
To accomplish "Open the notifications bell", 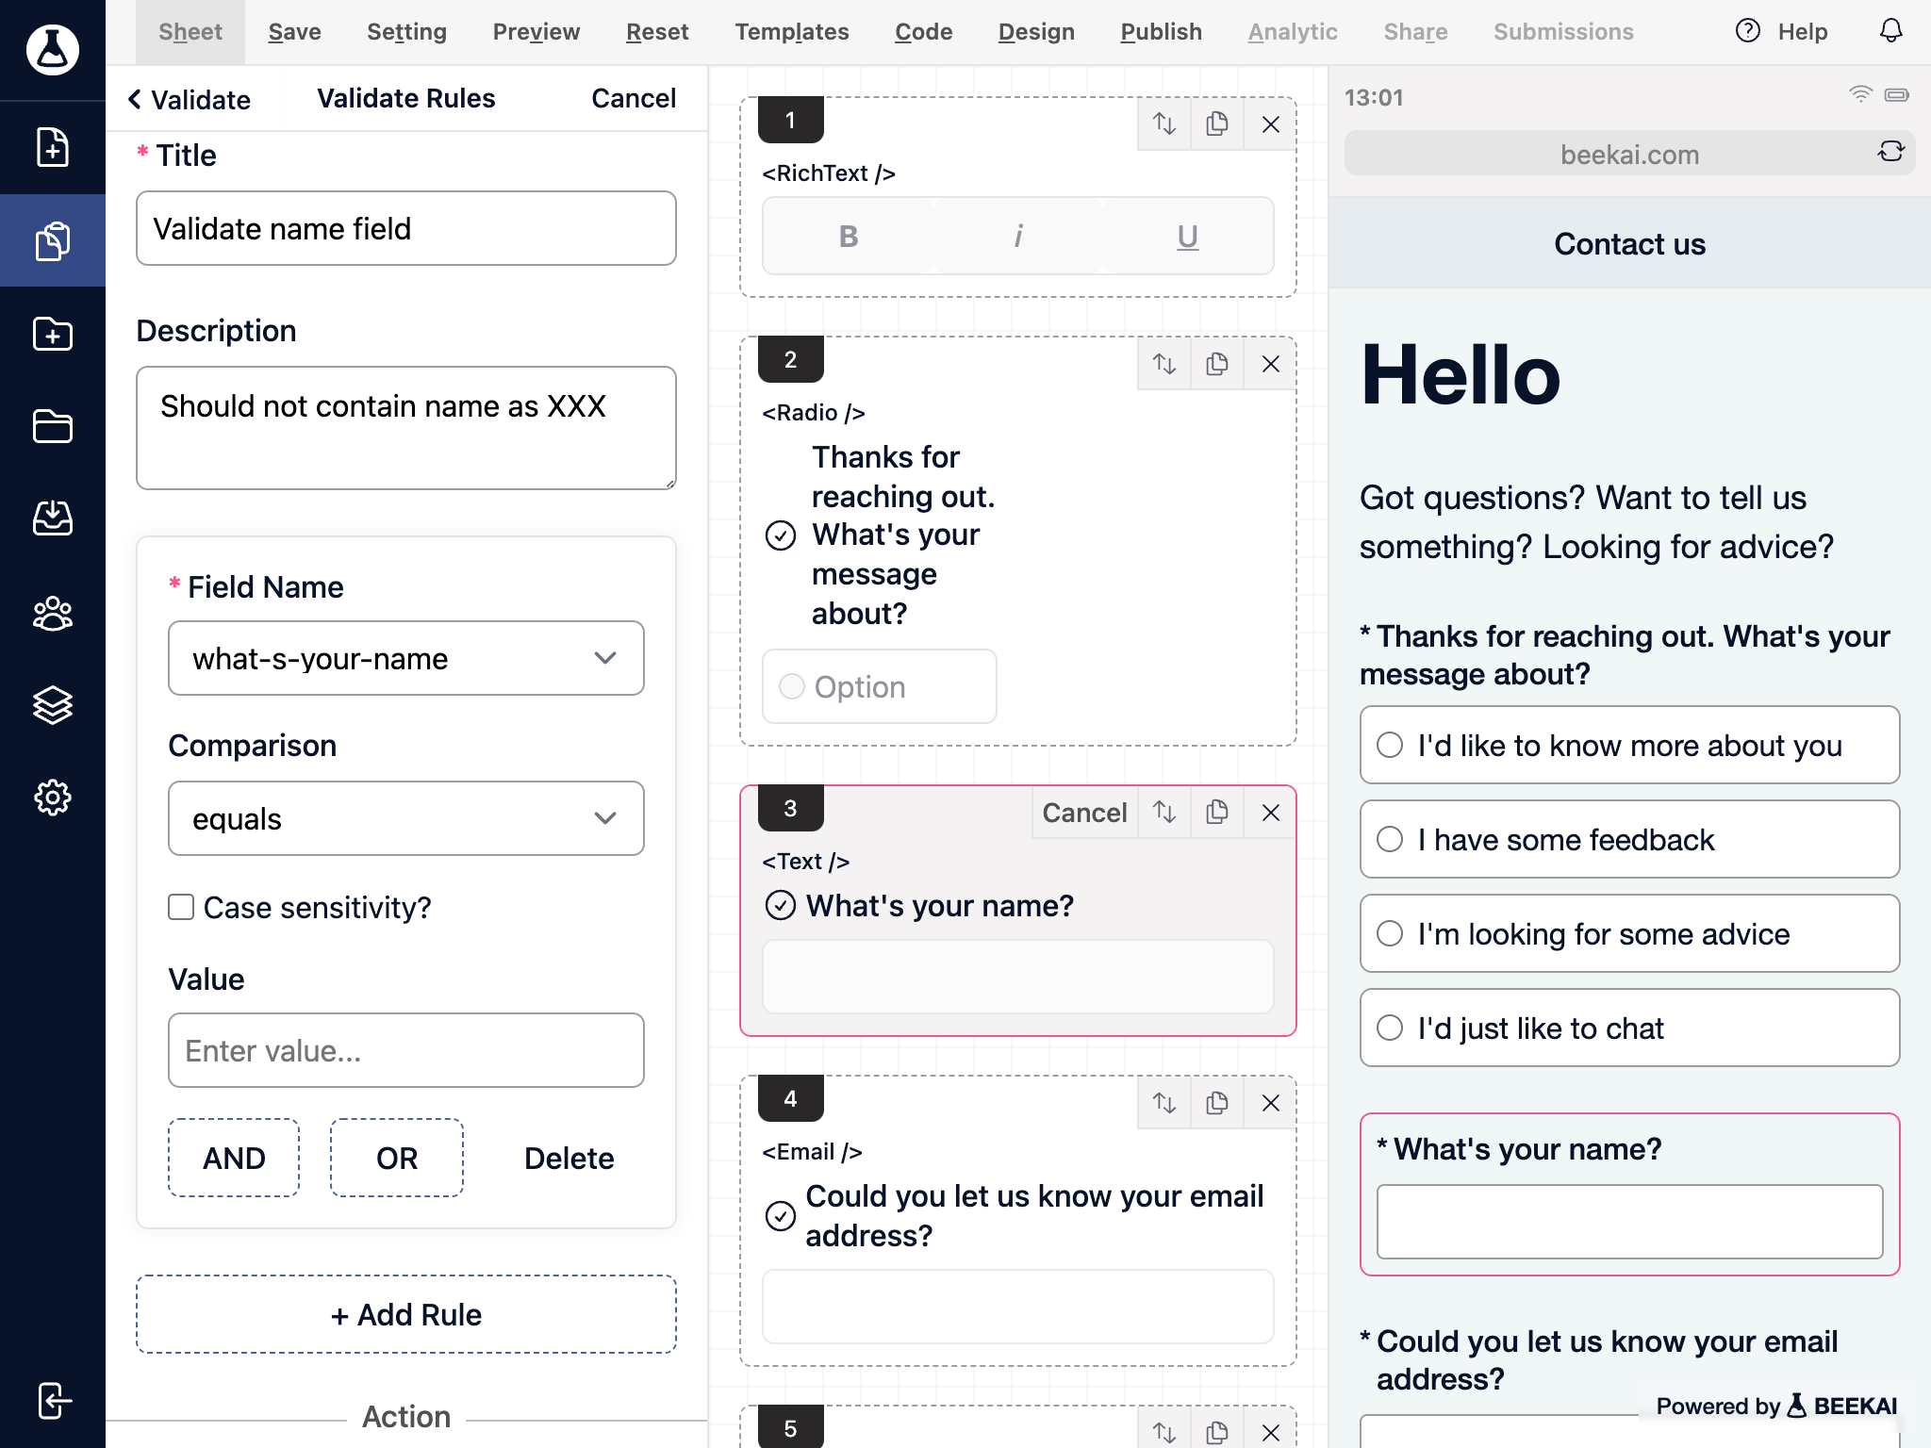I will pos(1890,31).
